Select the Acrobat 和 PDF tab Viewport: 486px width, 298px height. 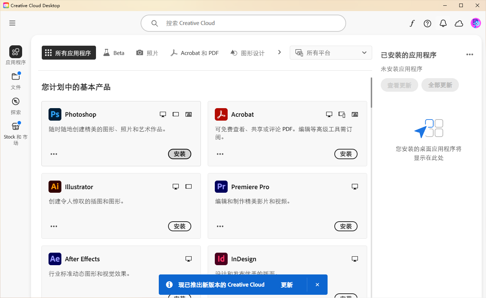click(x=194, y=53)
